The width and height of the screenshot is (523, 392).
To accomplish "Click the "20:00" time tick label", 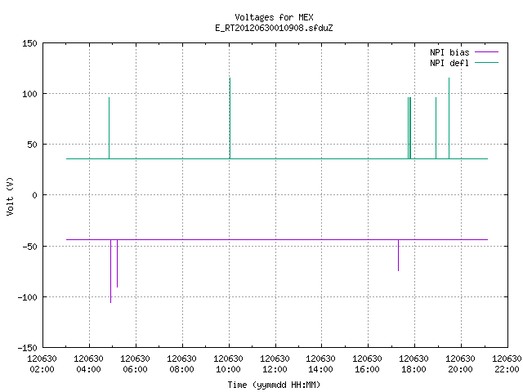I will pos(460,369).
